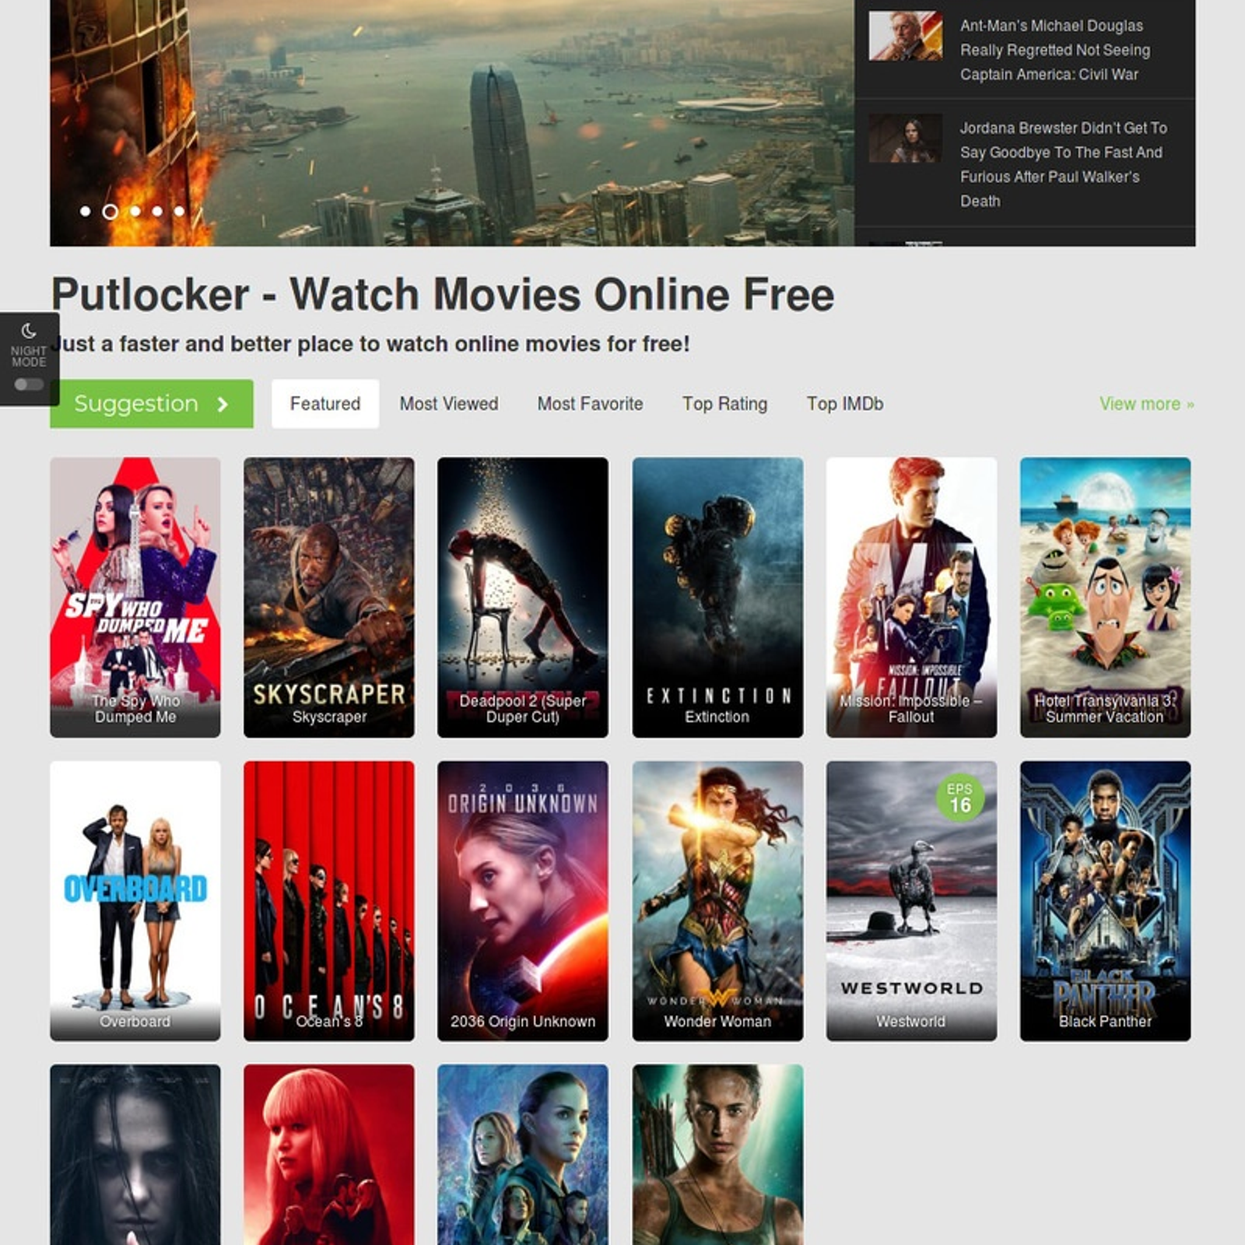Viewport: 1245px width, 1245px height.
Task: Open the group of women poster in third row
Action: click(523, 1155)
